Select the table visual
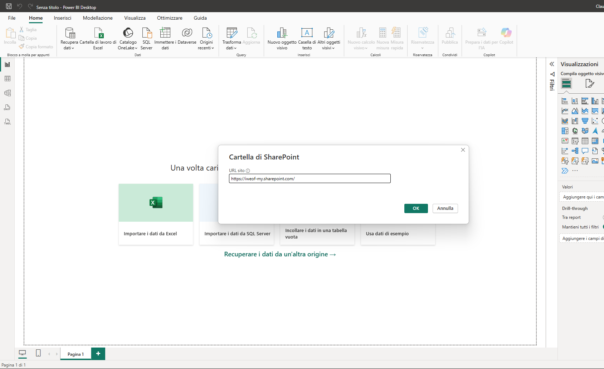604x369 pixels. click(585, 141)
